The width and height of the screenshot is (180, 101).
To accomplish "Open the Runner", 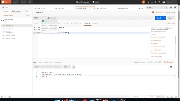I will [x=23, y=2].
